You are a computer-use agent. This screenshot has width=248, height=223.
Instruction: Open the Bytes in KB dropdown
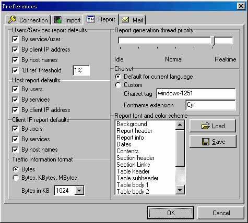(x=79, y=191)
